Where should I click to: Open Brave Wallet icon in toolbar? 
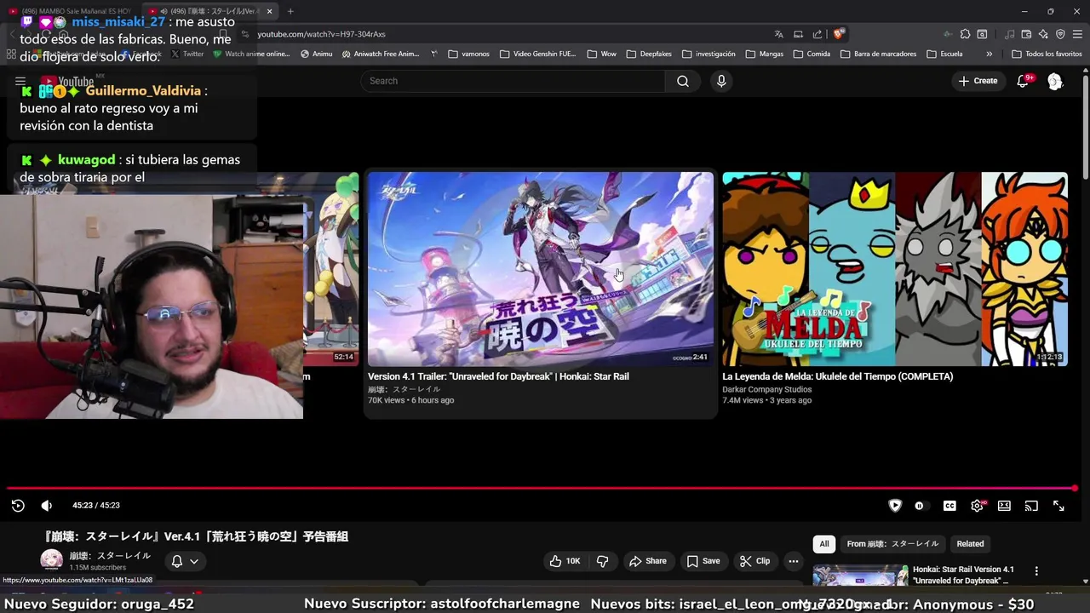(x=1026, y=34)
